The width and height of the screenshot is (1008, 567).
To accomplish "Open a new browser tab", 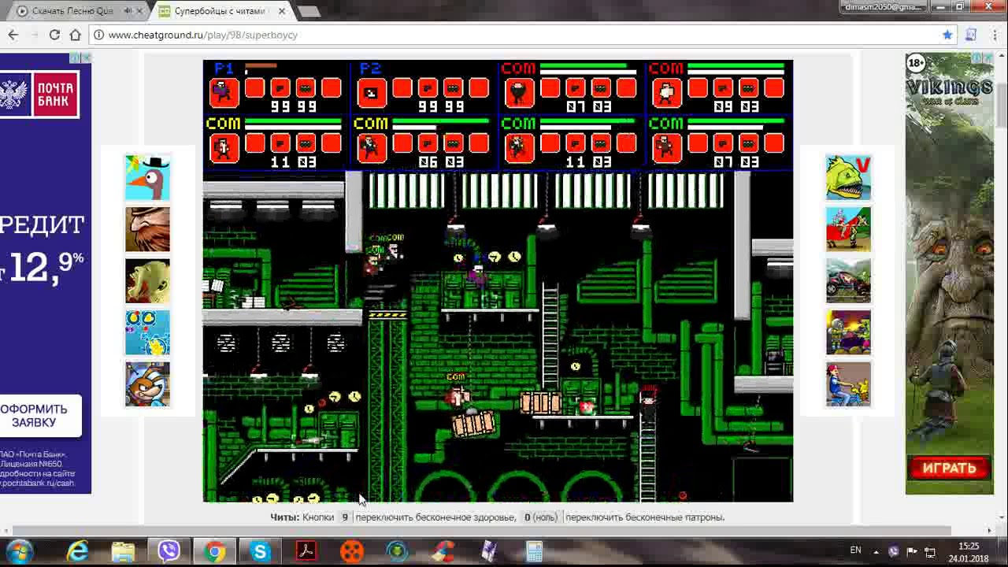I will 309,11.
